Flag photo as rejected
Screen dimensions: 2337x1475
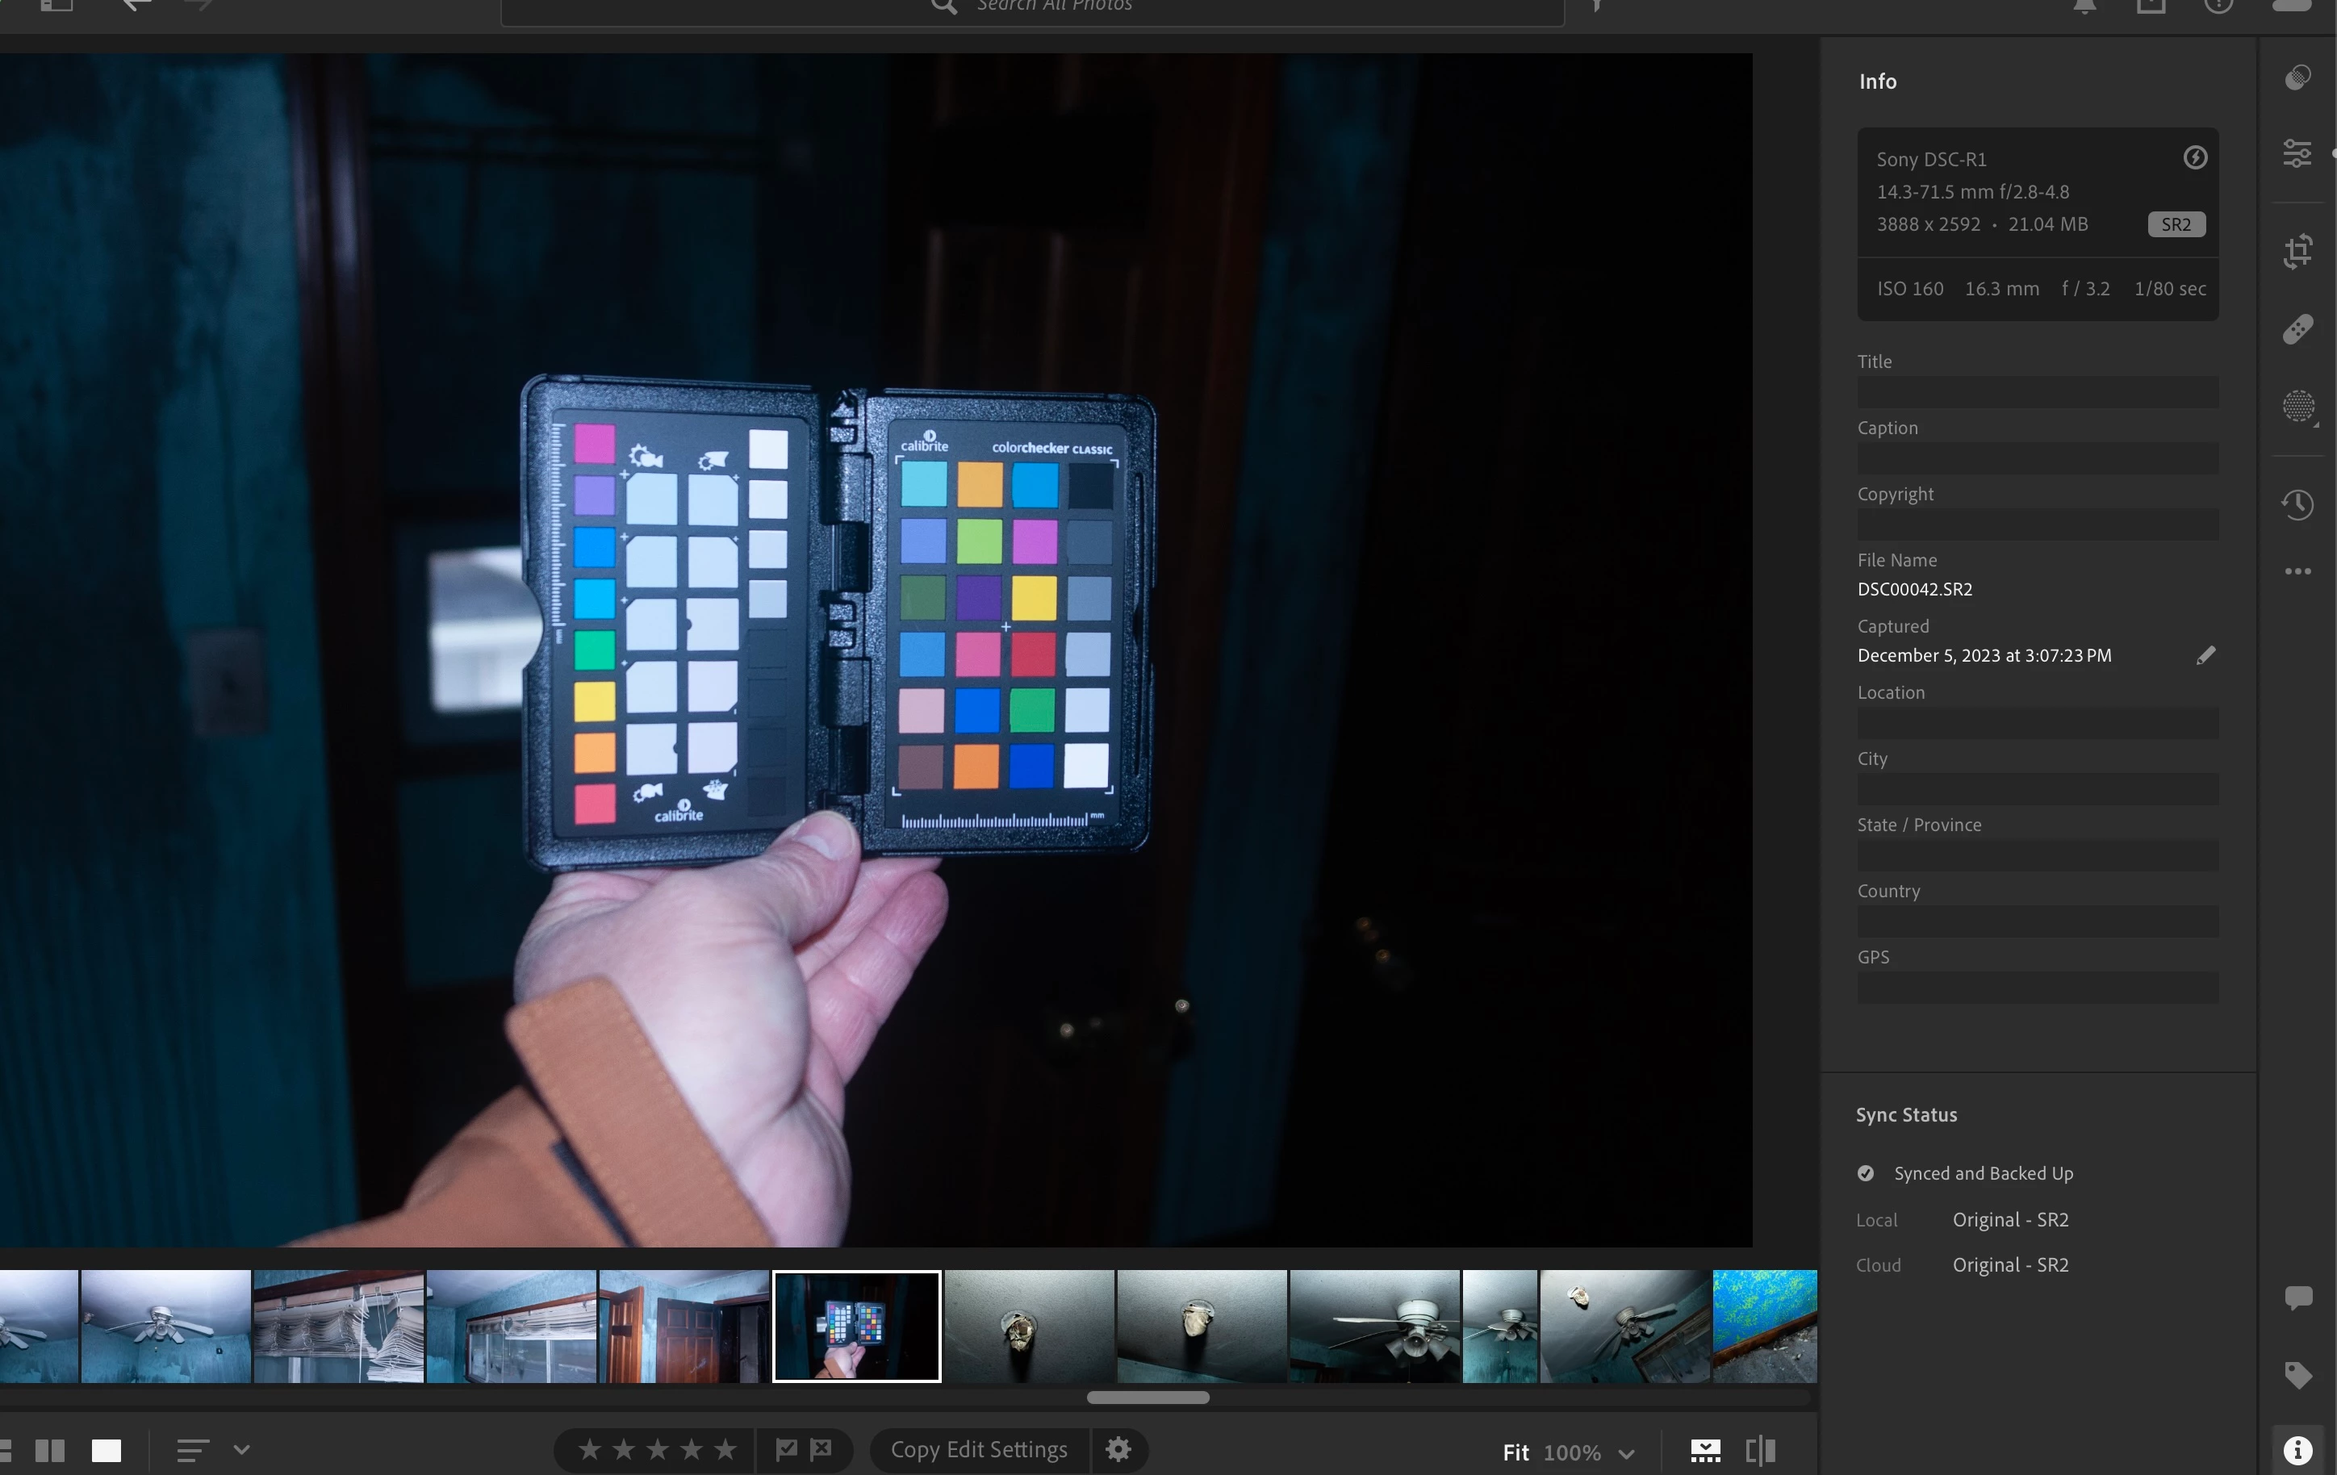pos(821,1449)
